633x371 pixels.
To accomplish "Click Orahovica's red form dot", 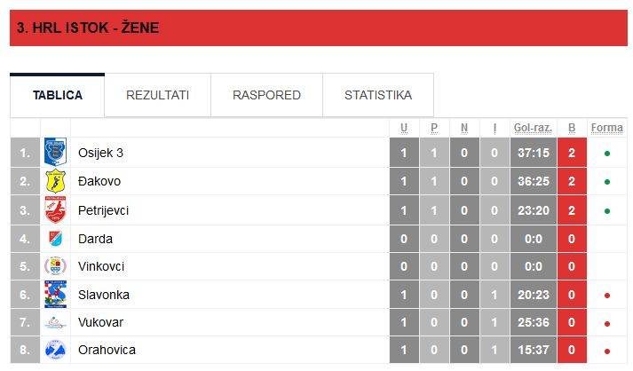I will tap(607, 351).
